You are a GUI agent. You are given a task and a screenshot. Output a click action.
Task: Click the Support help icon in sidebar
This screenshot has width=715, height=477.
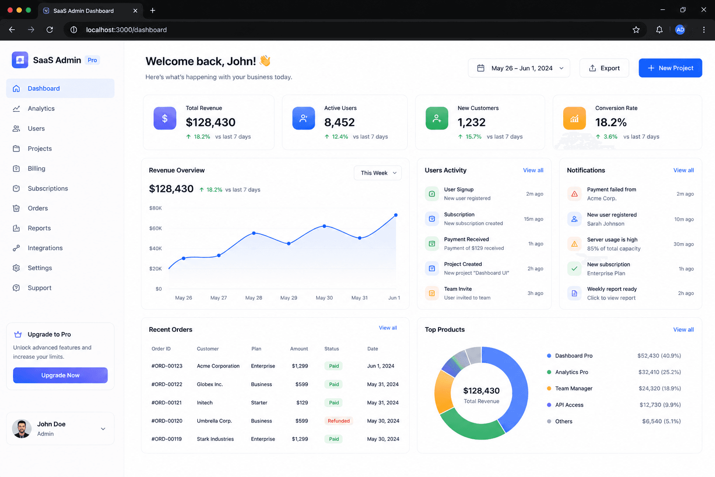click(16, 288)
